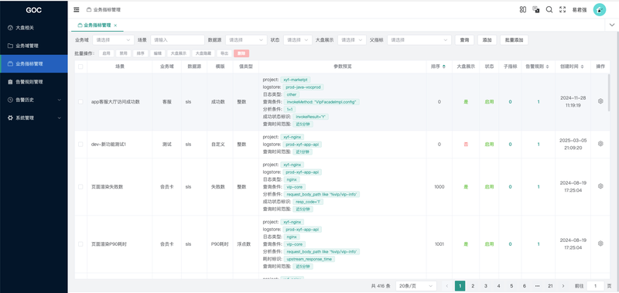The width and height of the screenshot is (619, 293).
Task: Select 业务指标管理 in the sidebar
Action: click(x=34, y=63)
